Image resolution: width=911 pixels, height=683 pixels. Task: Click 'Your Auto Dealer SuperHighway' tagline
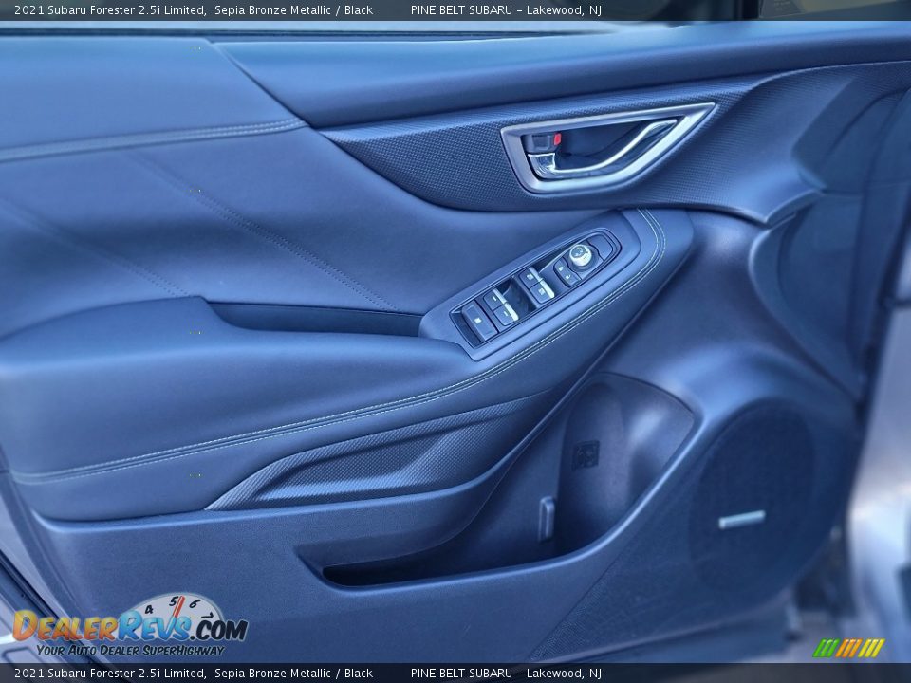click(130, 651)
